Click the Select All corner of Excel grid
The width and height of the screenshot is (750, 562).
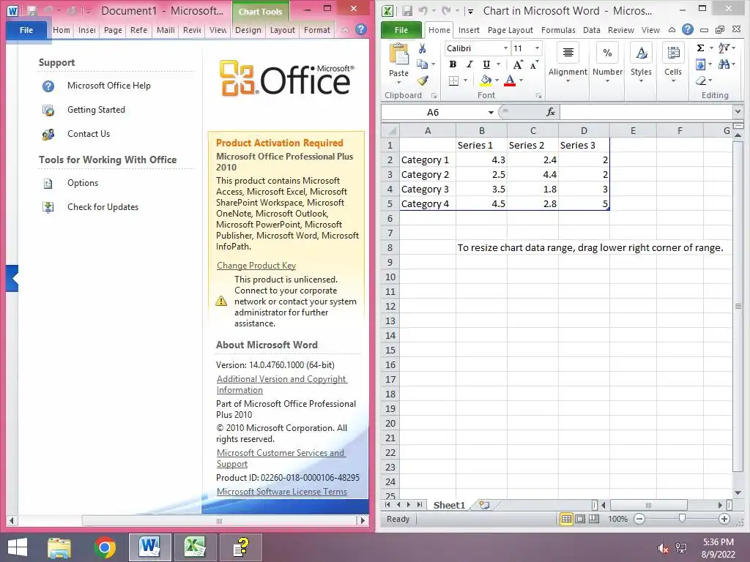(x=390, y=130)
